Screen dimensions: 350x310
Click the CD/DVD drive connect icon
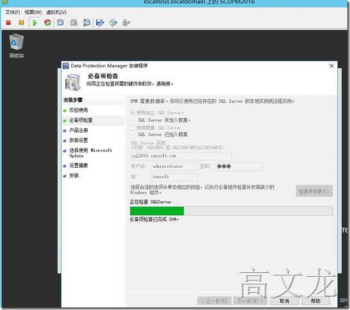113,22
